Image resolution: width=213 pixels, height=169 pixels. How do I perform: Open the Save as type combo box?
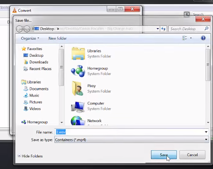[132, 140]
